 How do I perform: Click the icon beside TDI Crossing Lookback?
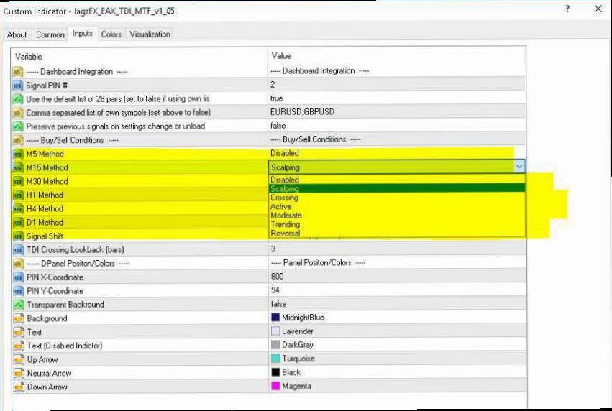point(18,249)
